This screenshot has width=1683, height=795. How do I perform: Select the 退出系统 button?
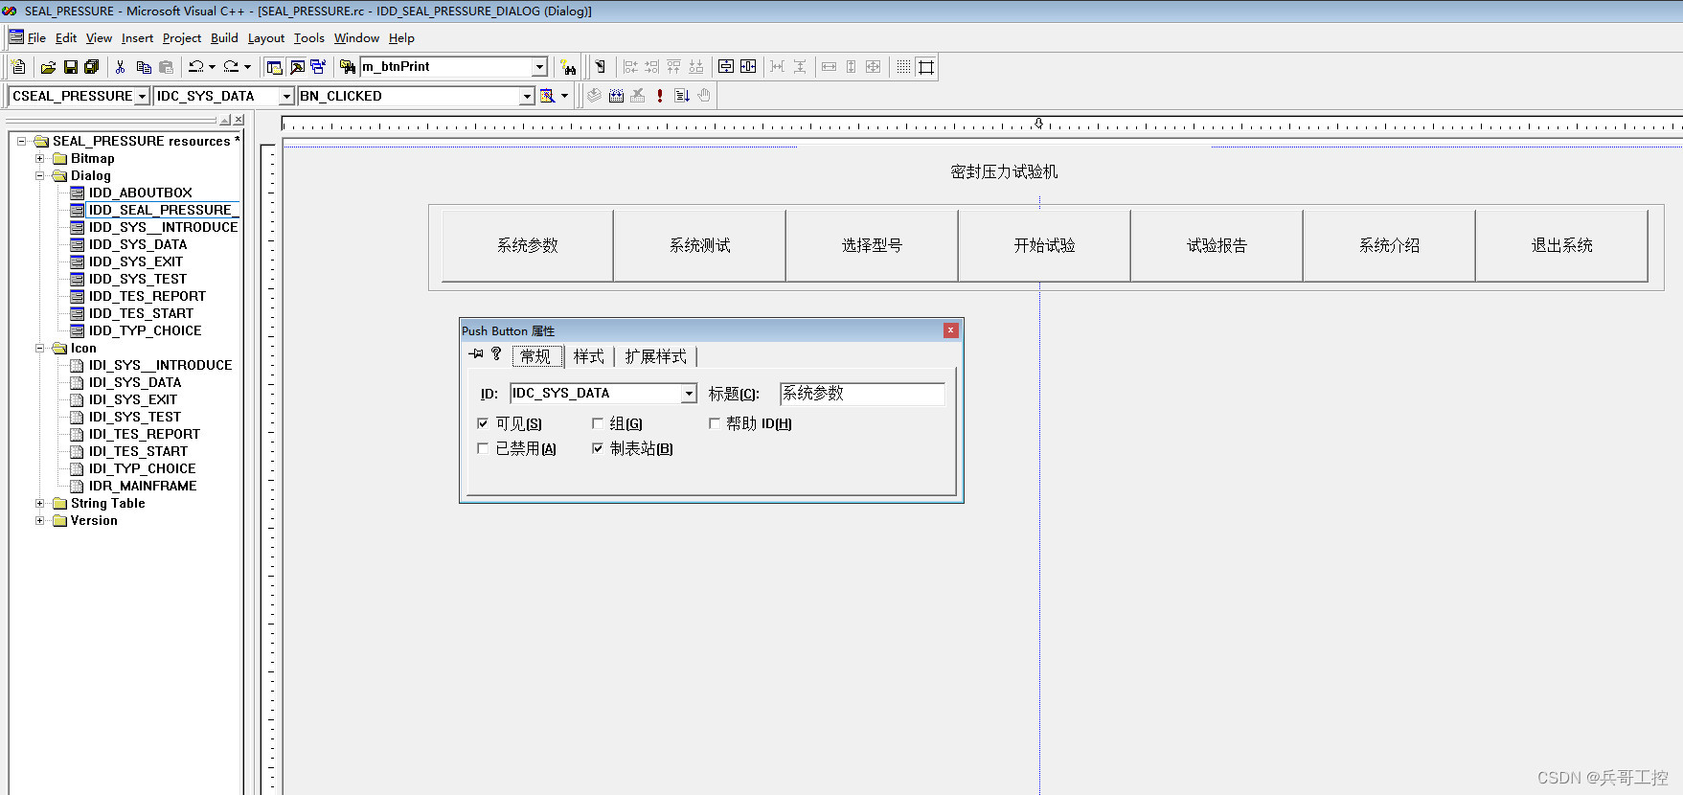1562,245
